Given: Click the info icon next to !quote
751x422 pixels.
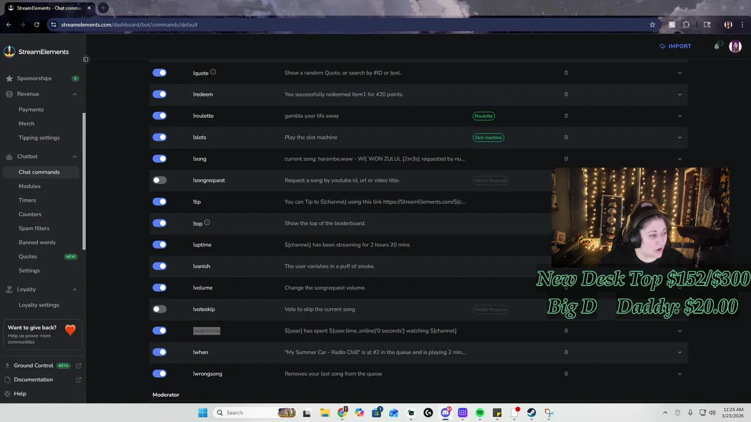Looking at the screenshot, I should coord(213,72).
